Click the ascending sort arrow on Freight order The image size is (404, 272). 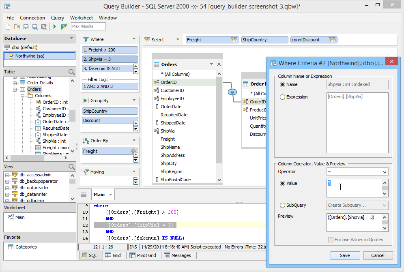[133, 151]
